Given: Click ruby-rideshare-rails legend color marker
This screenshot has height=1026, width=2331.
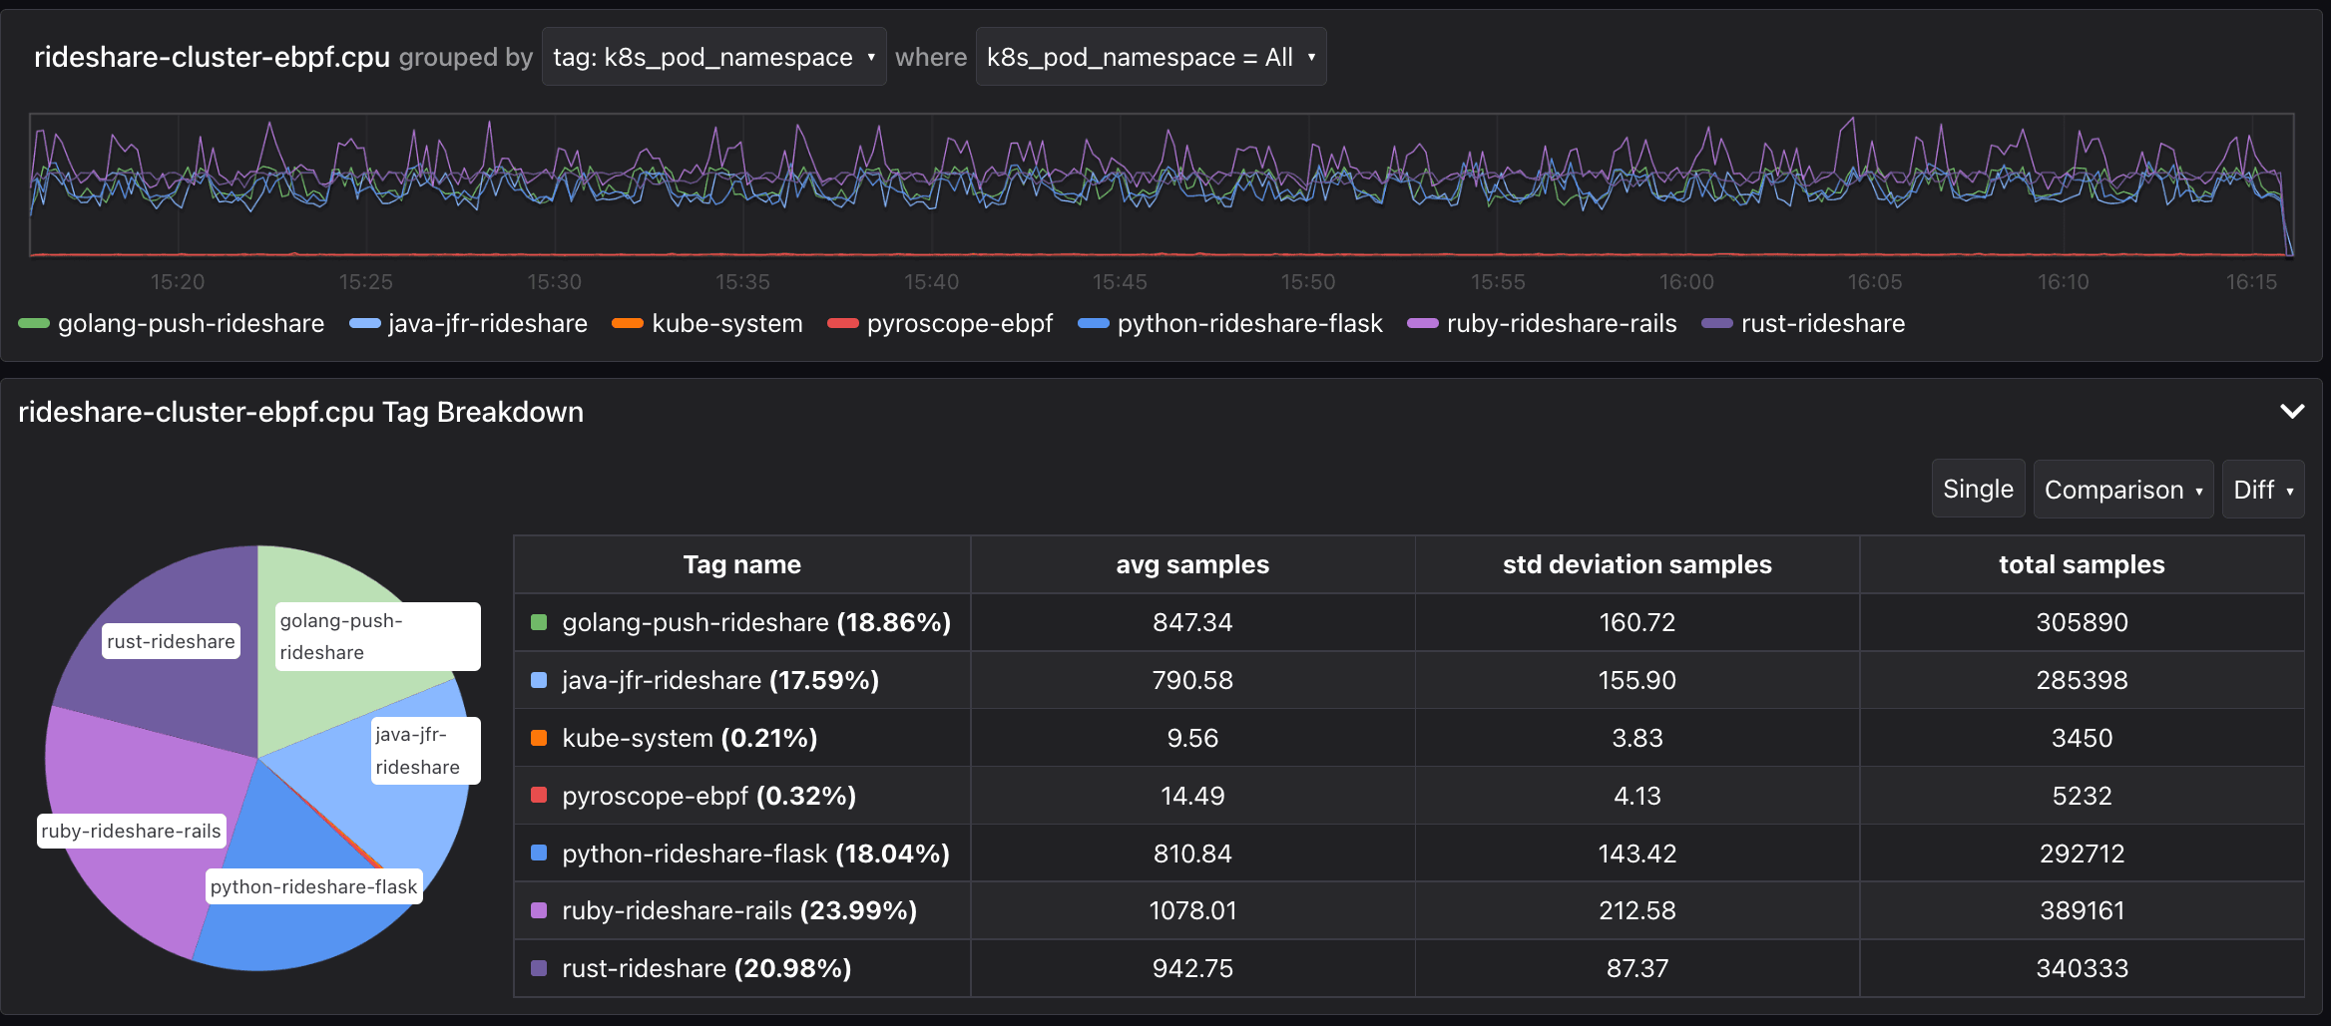Looking at the screenshot, I should click(x=1422, y=324).
